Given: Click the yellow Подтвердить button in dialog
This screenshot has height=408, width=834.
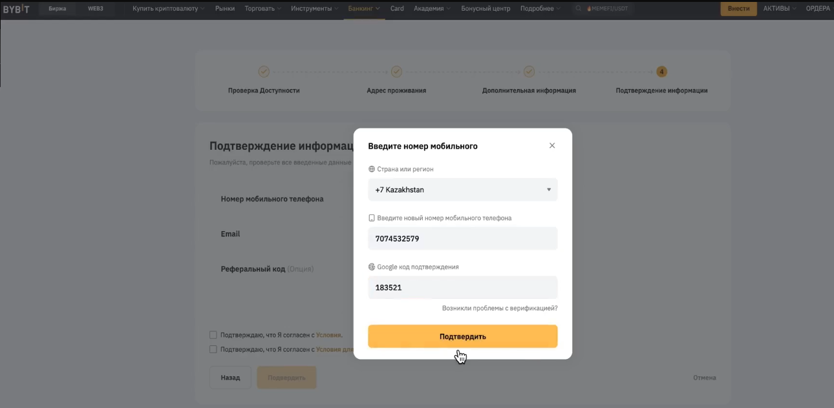Looking at the screenshot, I should 463,336.
